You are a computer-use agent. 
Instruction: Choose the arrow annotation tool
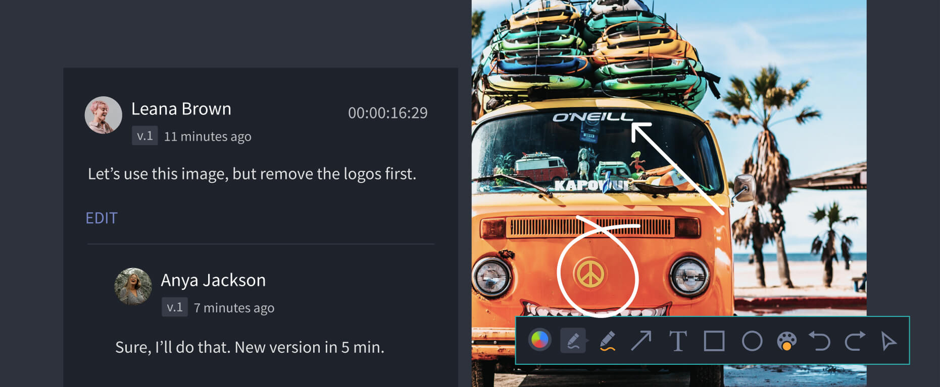click(x=641, y=341)
